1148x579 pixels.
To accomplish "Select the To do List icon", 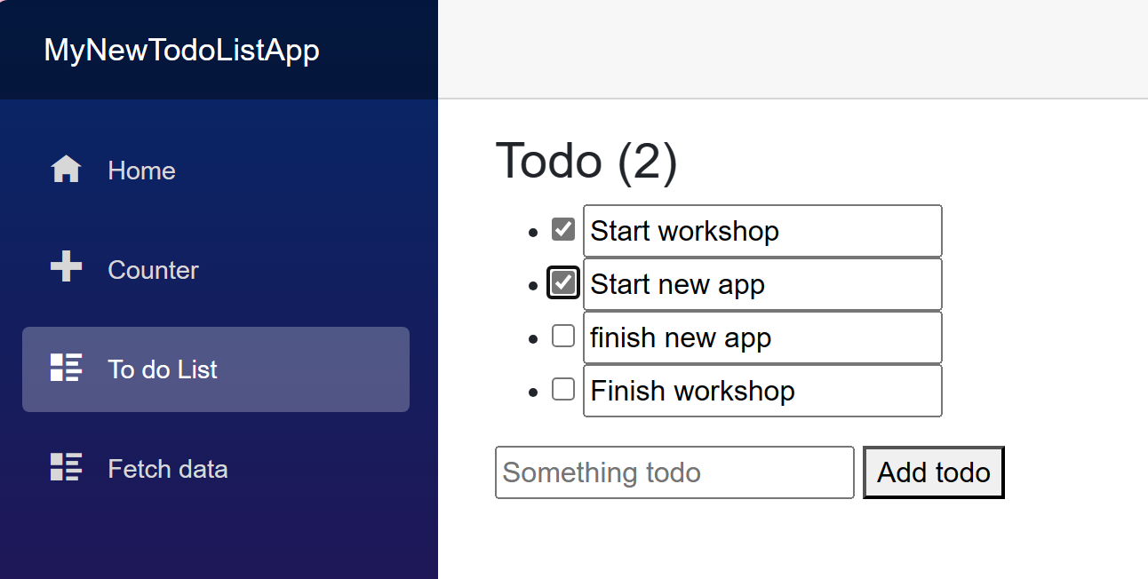I will [x=65, y=369].
